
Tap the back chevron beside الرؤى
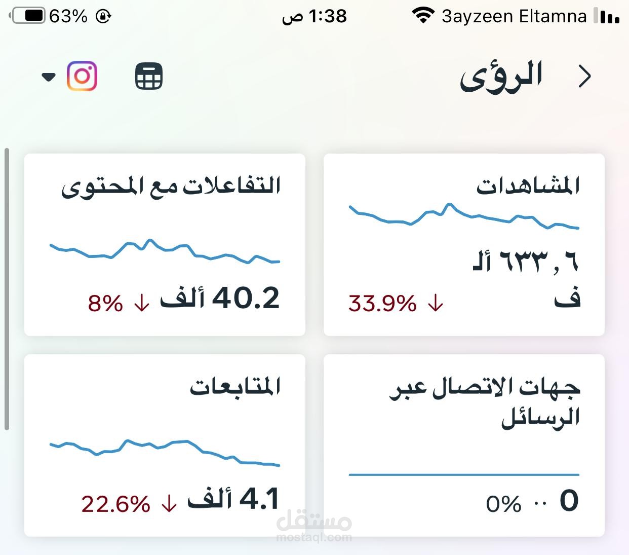585,77
